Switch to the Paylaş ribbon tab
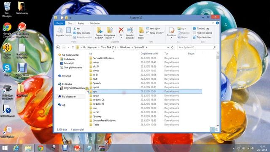Viewport: 270px width, 152px height. (81, 23)
